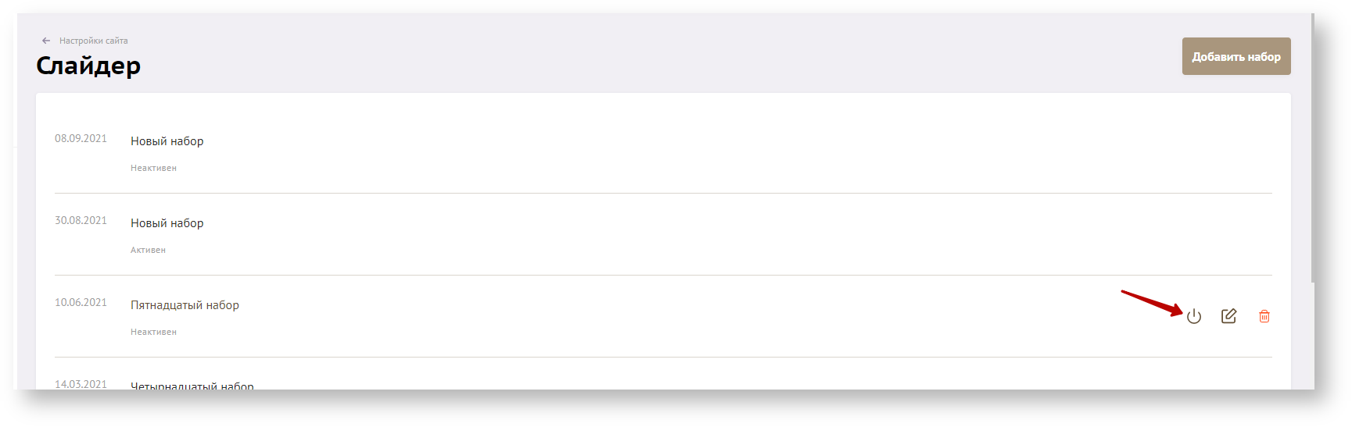
Task: Click the date 14.03.2021
Action: [81, 383]
